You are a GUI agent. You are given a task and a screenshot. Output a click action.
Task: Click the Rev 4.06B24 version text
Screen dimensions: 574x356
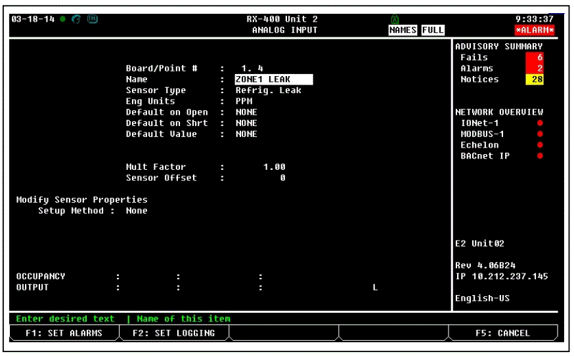click(485, 266)
